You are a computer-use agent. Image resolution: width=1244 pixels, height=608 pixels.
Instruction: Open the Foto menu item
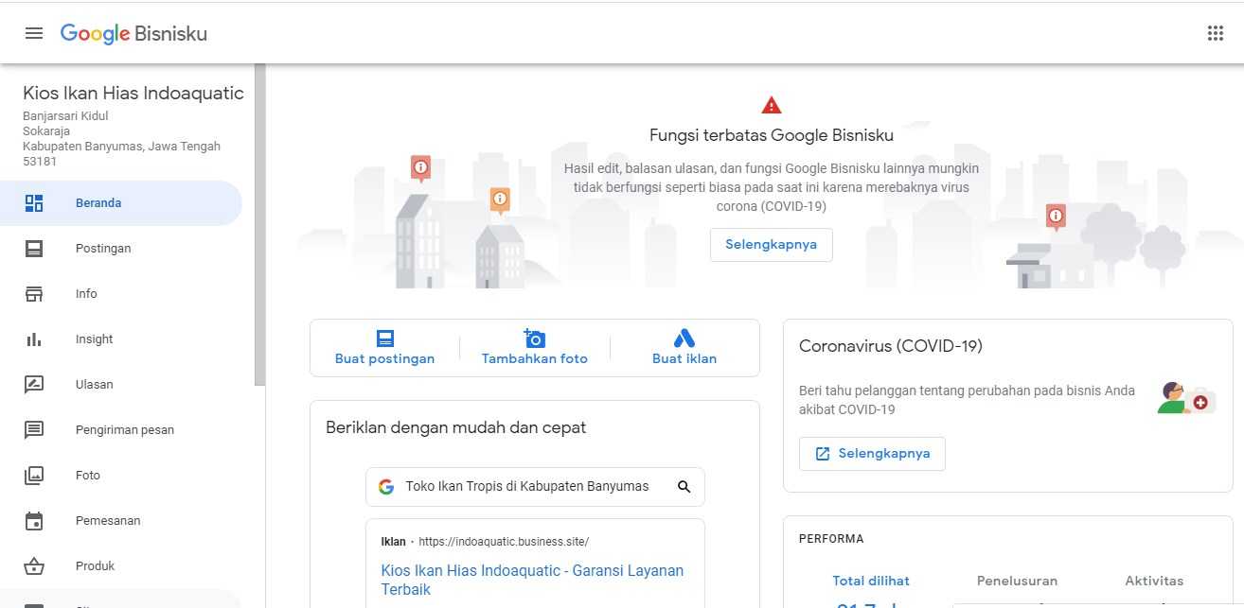pyautogui.click(x=121, y=476)
